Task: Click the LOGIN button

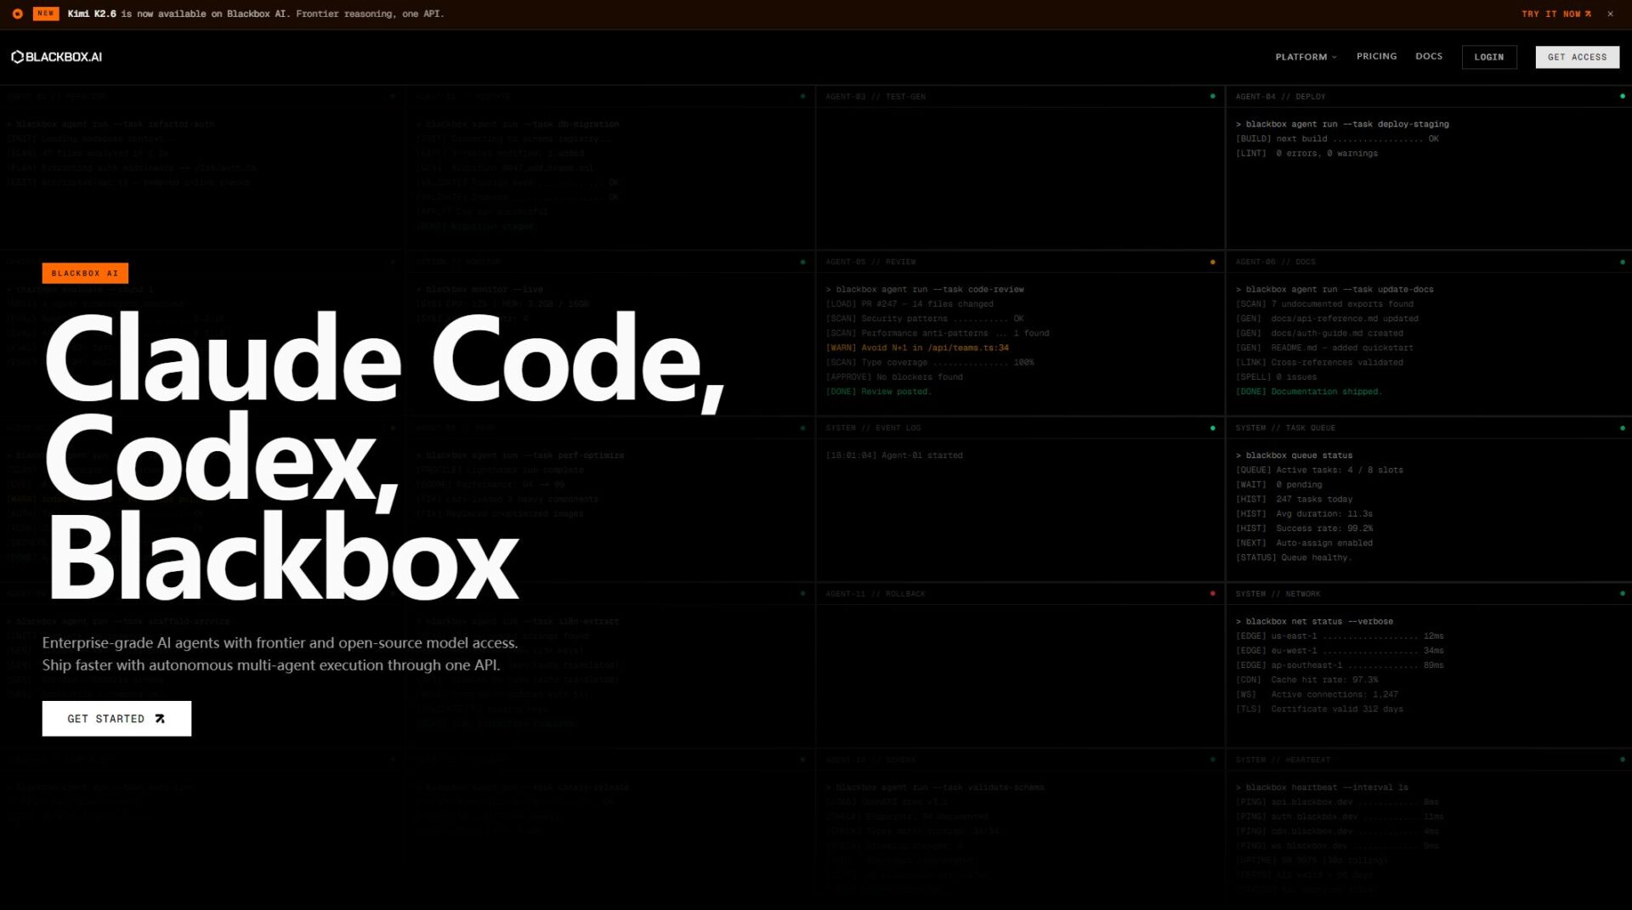Action: 1489,57
